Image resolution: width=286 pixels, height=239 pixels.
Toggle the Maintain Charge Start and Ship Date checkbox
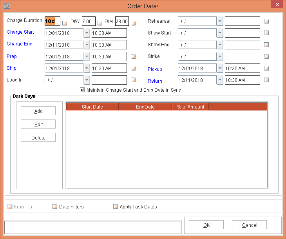(x=82, y=90)
